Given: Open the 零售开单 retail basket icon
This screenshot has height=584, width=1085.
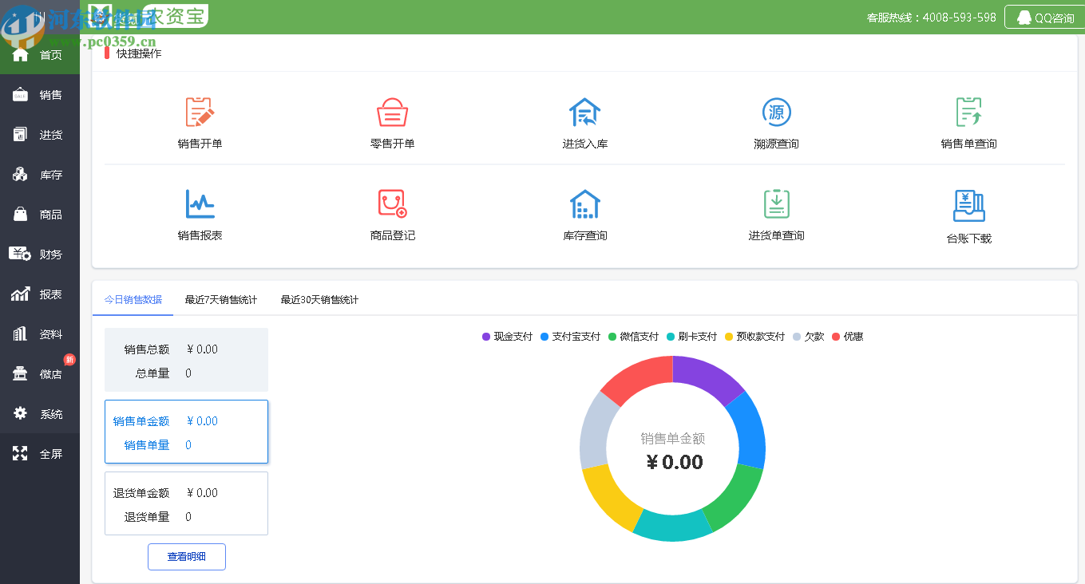Looking at the screenshot, I should pos(392,112).
